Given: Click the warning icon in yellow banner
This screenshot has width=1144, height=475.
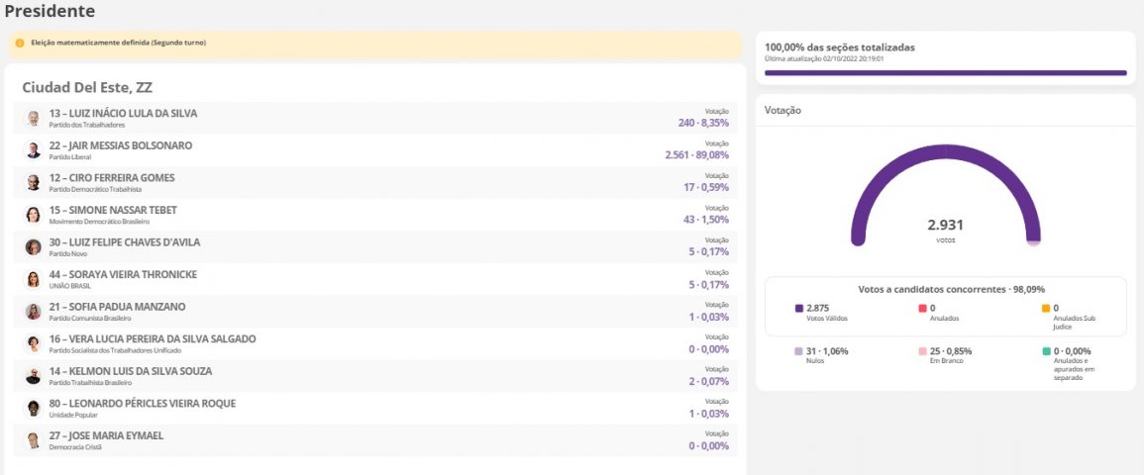Looking at the screenshot, I should coord(20,44).
